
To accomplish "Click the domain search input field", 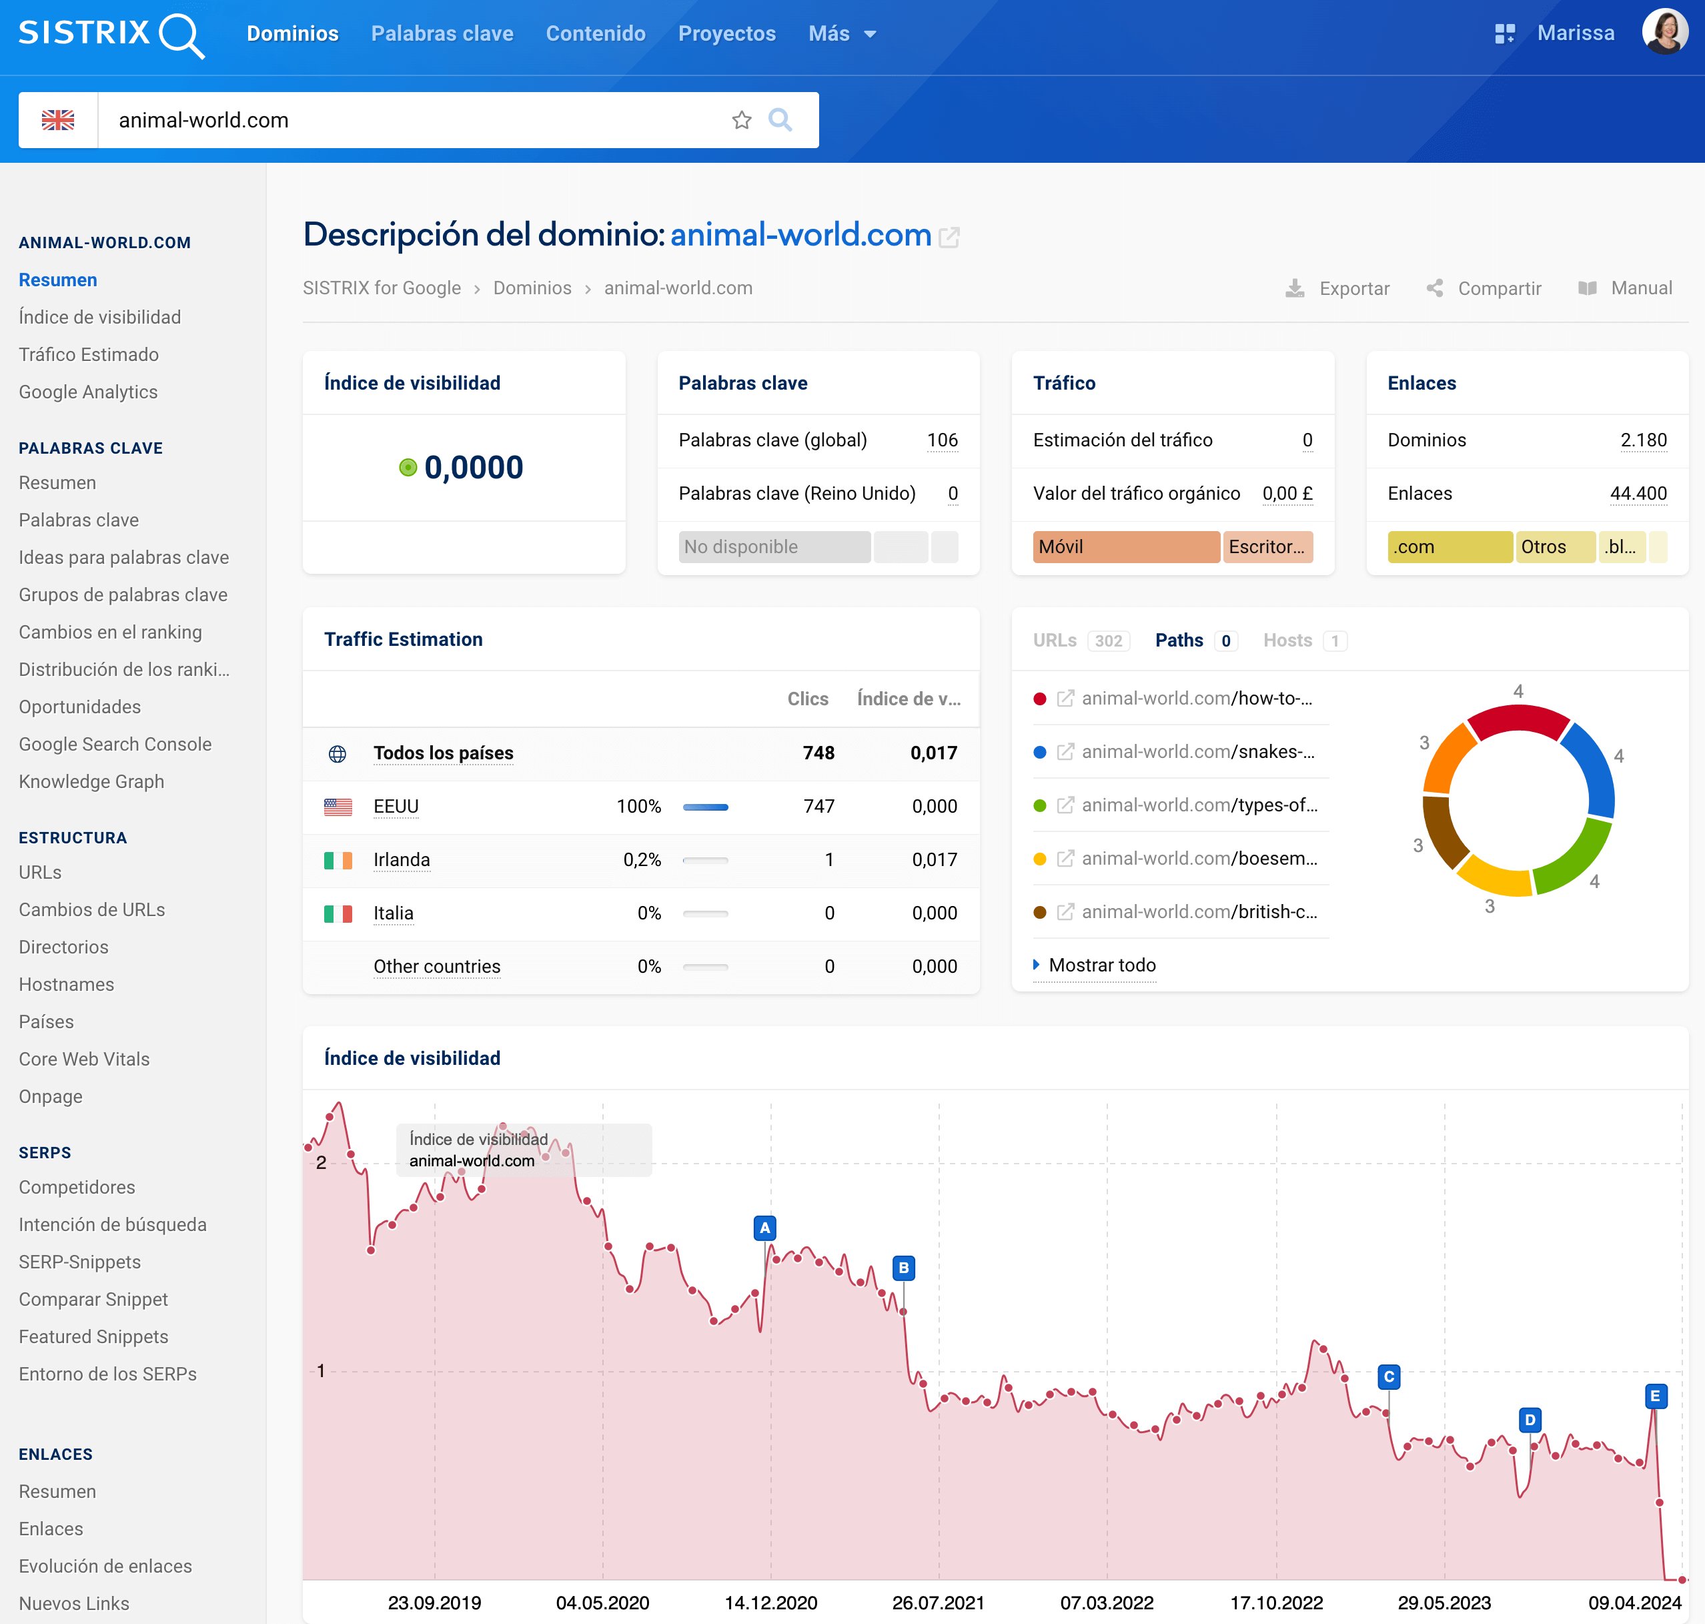I will pyautogui.click(x=407, y=120).
